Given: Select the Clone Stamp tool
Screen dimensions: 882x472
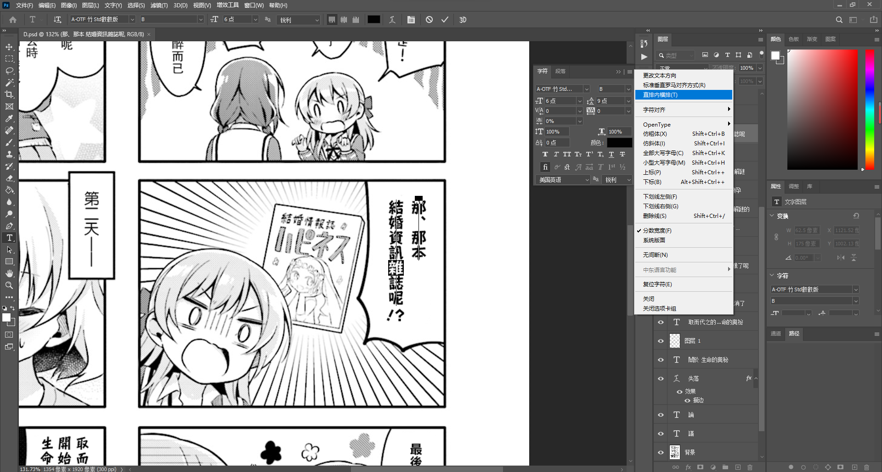Looking at the screenshot, I should pyautogui.click(x=9, y=154).
